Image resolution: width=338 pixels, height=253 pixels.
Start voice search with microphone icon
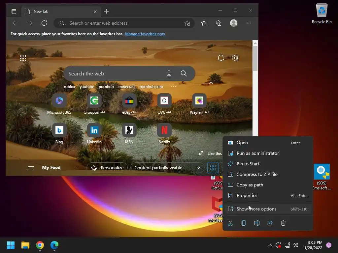tap(169, 73)
